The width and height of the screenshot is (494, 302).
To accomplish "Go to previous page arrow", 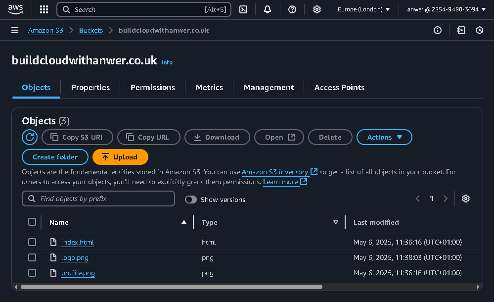I will (x=418, y=199).
